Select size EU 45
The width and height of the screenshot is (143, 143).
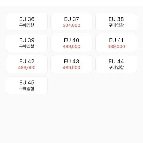[x=27, y=85]
